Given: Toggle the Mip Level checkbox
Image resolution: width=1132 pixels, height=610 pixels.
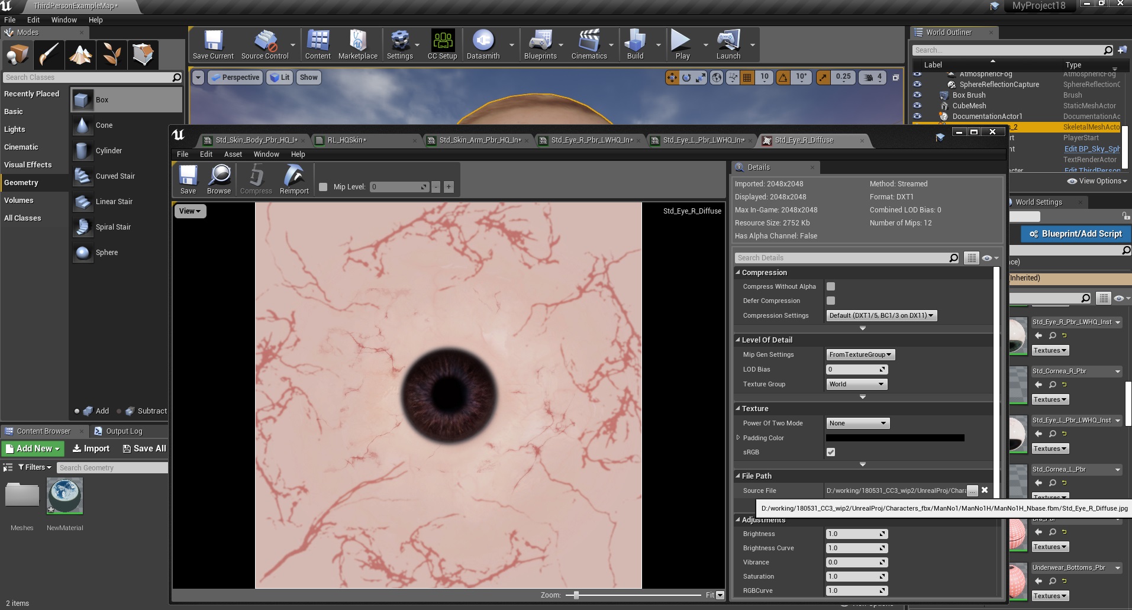Looking at the screenshot, I should [x=323, y=187].
